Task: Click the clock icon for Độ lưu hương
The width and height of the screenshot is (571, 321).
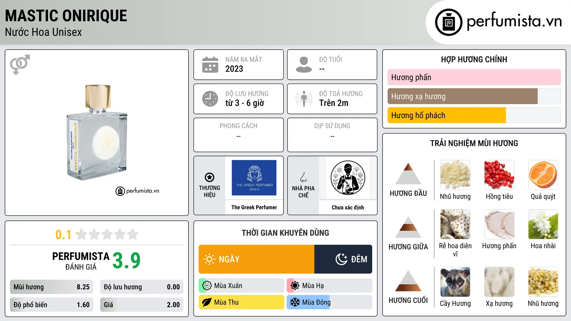Action: (x=210, y=99)
